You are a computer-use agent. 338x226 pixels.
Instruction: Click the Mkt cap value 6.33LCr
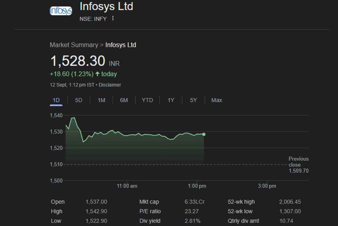(195, 202)
